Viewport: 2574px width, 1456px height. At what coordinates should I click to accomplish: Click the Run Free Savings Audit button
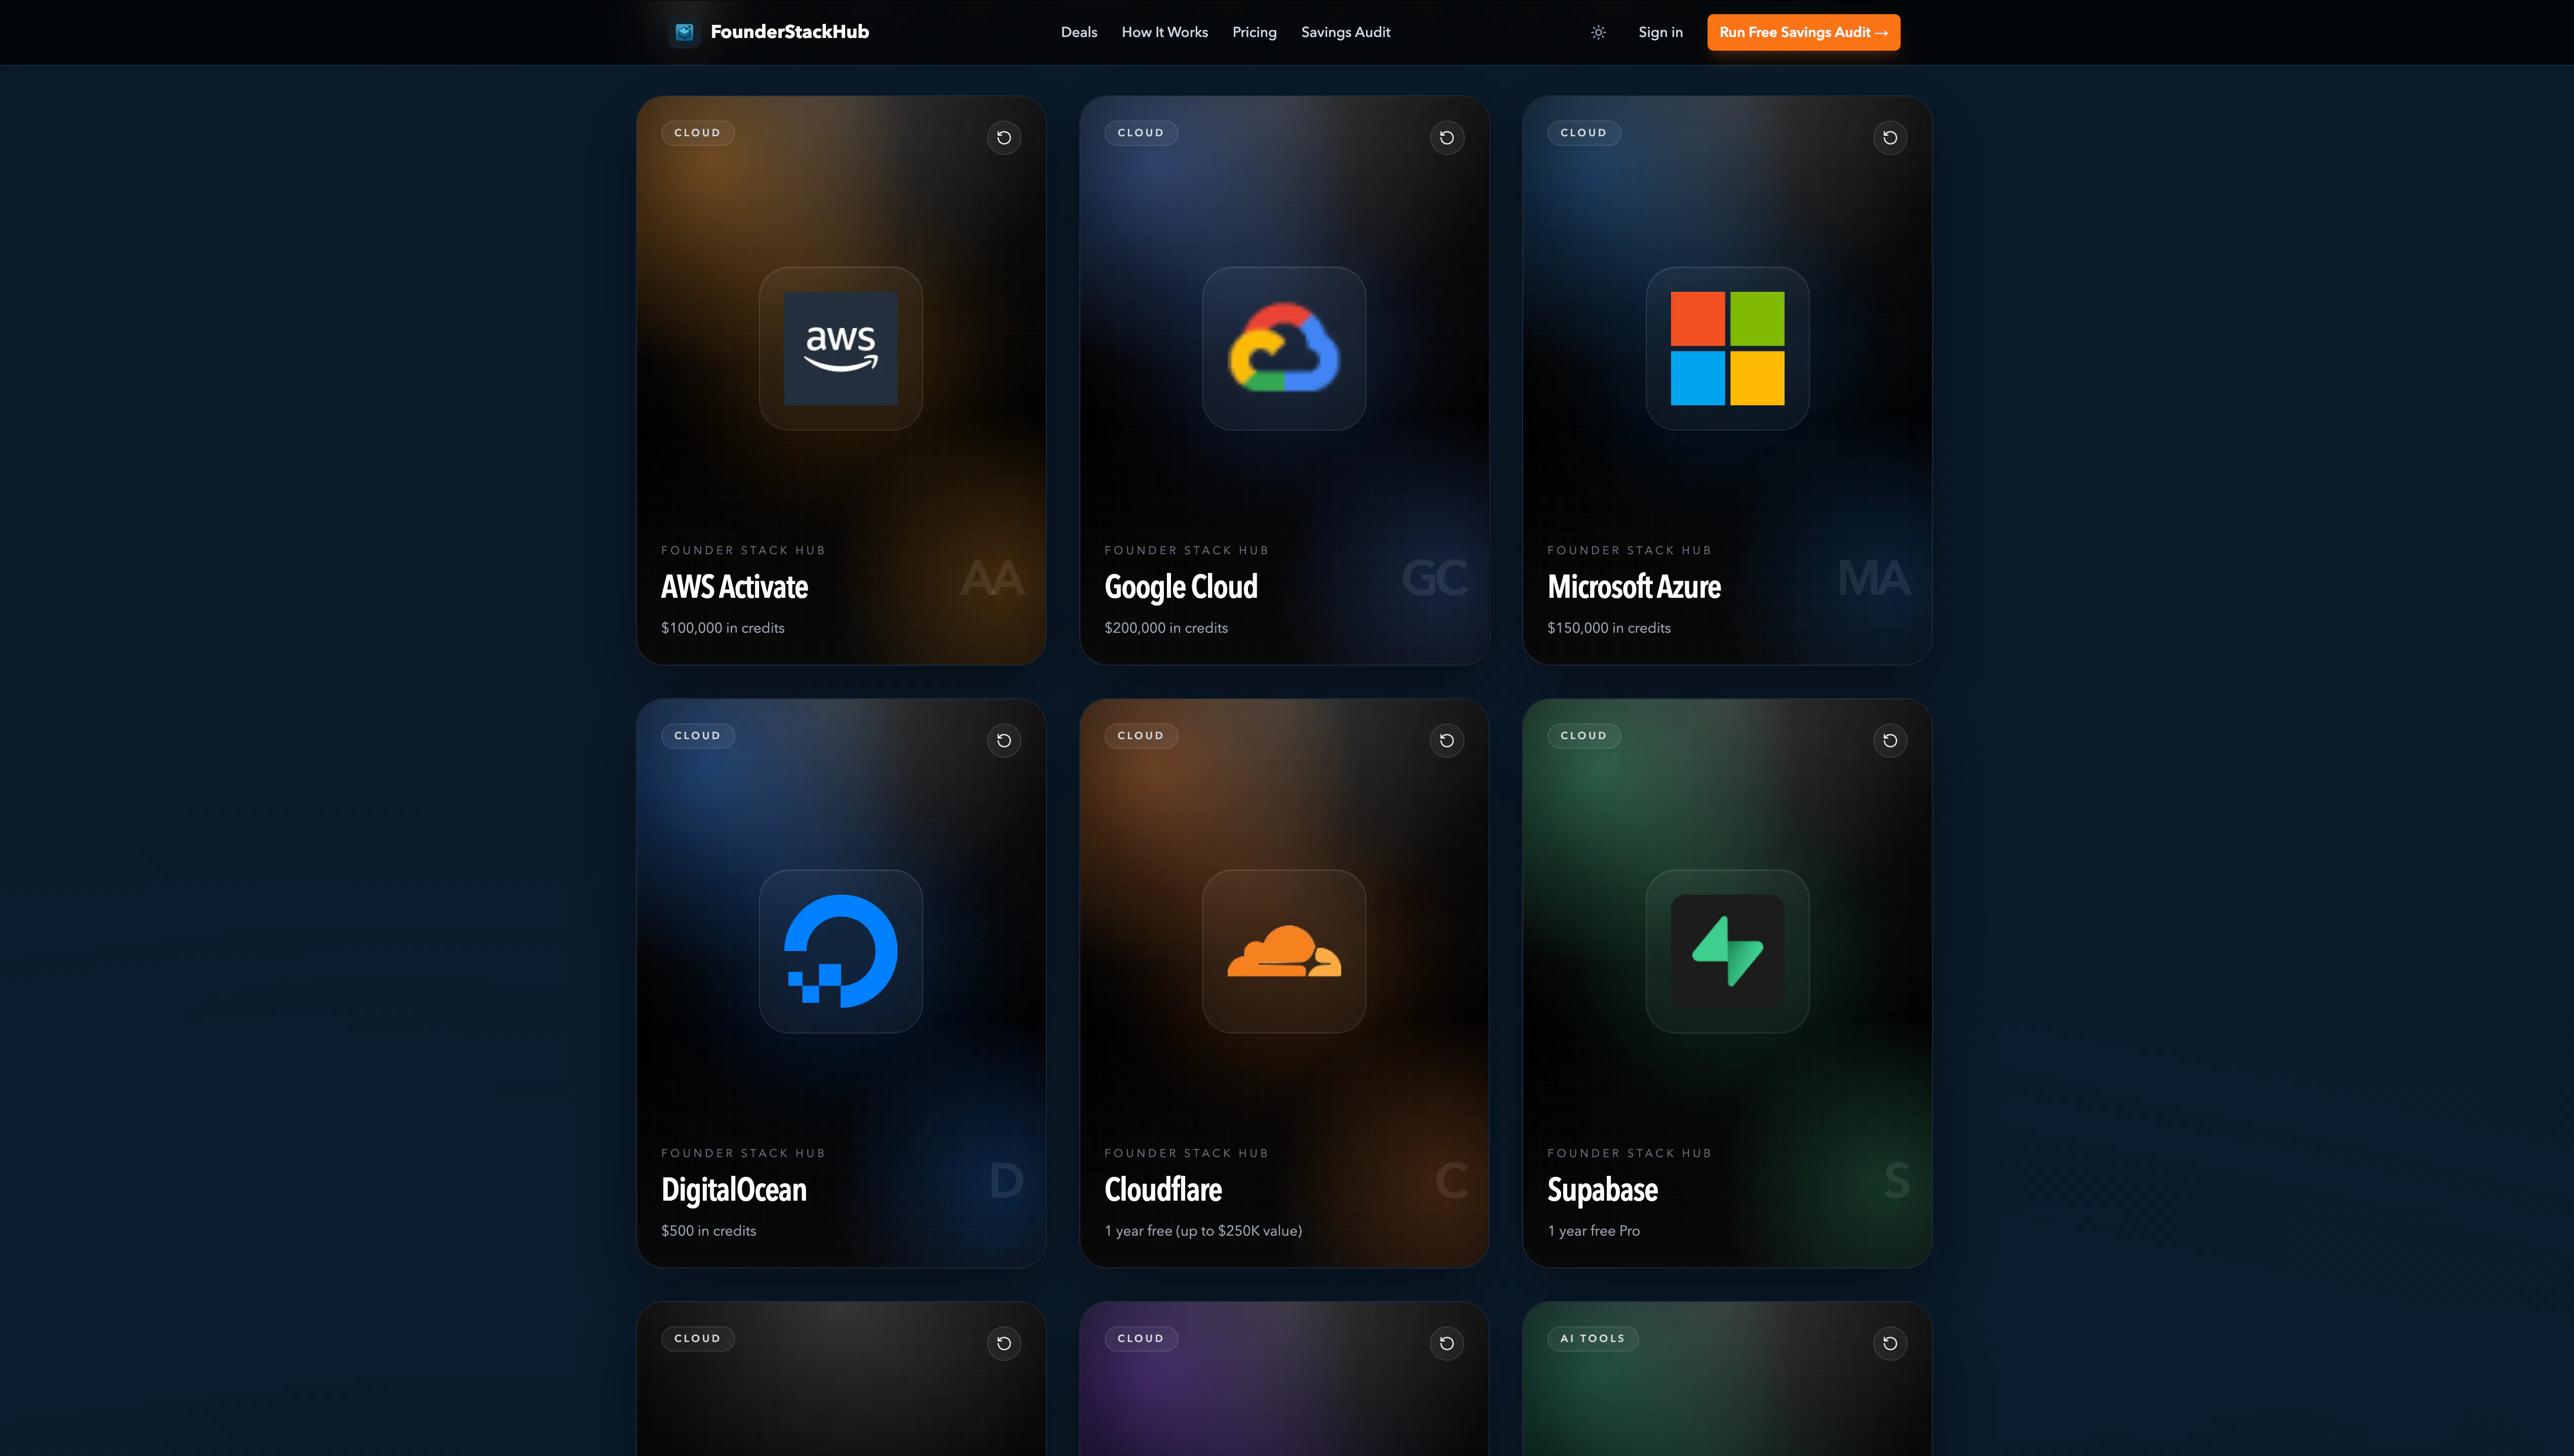click(x=1803, y=32)
